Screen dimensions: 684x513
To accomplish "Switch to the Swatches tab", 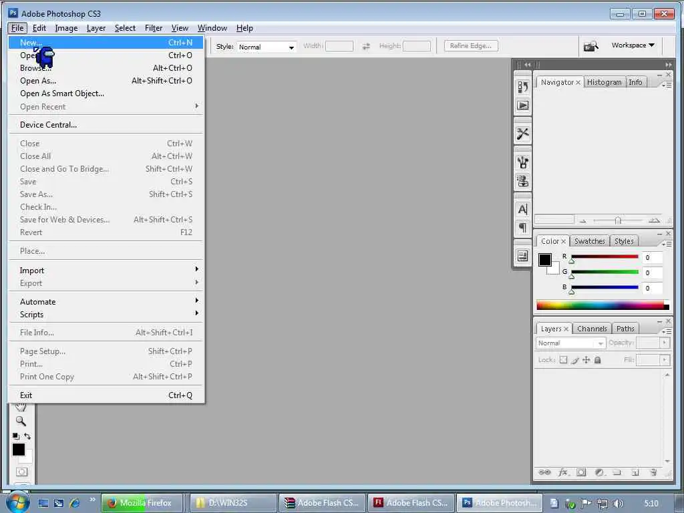I will pos(589,241).
